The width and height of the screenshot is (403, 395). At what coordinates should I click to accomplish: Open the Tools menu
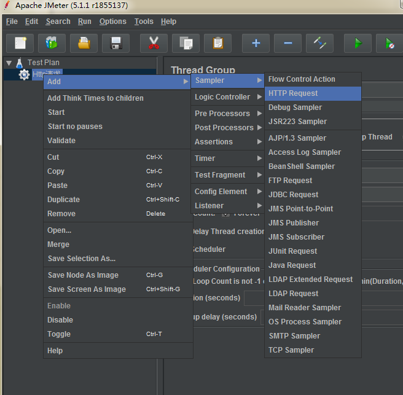point(144,22)
